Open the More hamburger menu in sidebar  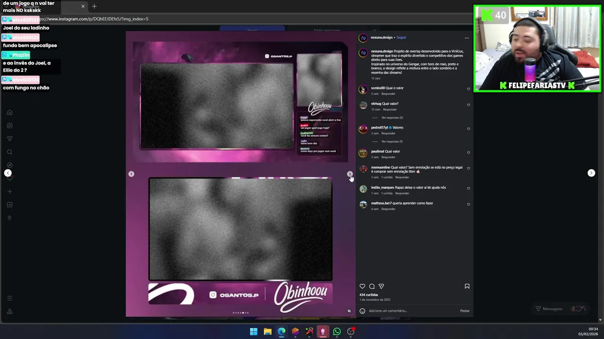tap(9, 298)
